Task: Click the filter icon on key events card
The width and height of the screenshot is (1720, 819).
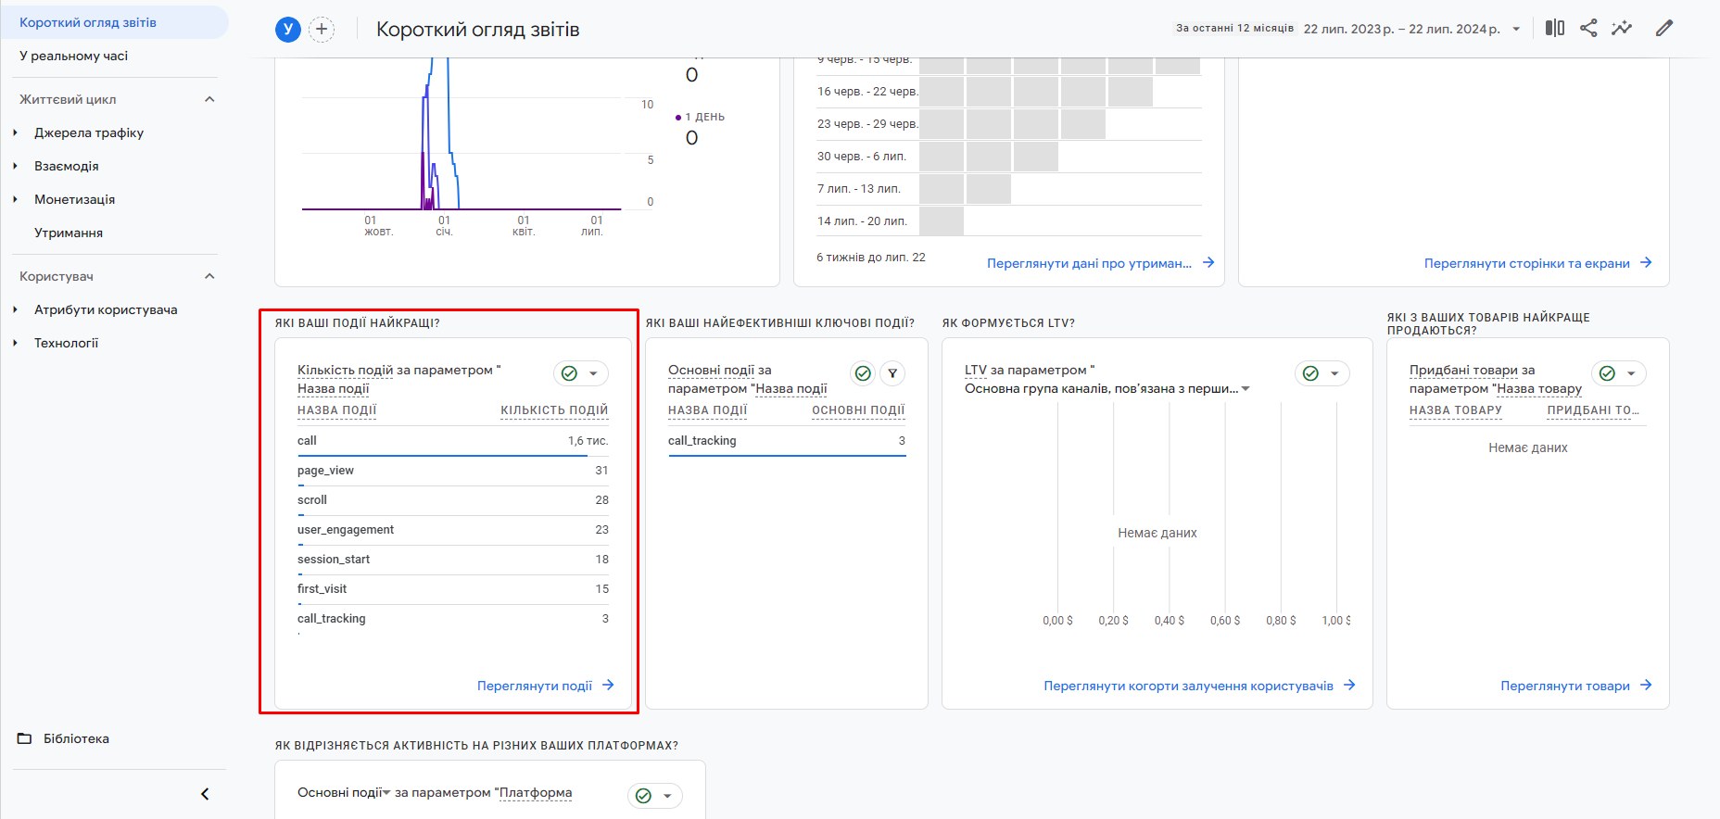Action: click(x=892, y=373)
